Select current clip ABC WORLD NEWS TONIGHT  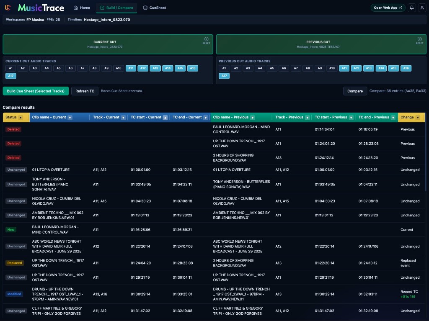57,247
